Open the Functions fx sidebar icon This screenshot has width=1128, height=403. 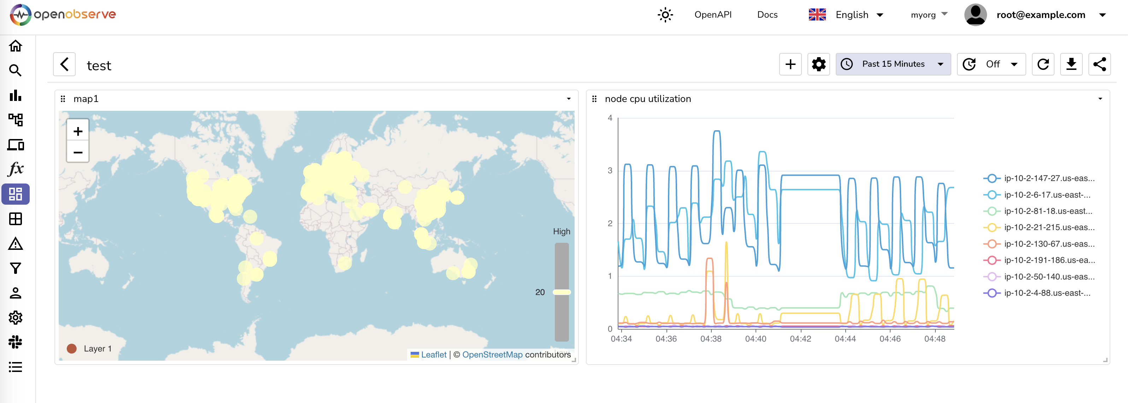click(x=16, y=169)
